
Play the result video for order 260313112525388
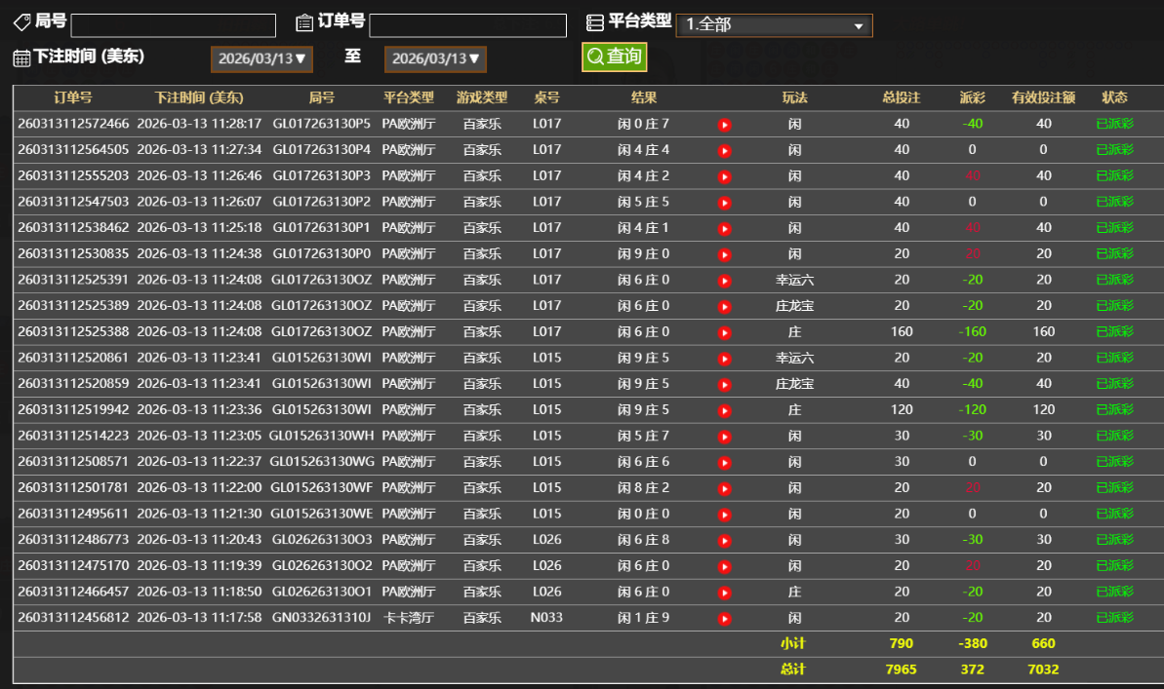(725, 331)
